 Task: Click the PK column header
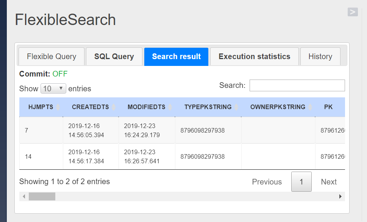click(328, 107)
